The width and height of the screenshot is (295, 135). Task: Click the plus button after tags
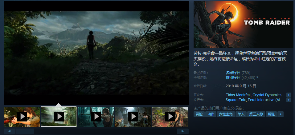pyautogui.click(x=280, y=114)
